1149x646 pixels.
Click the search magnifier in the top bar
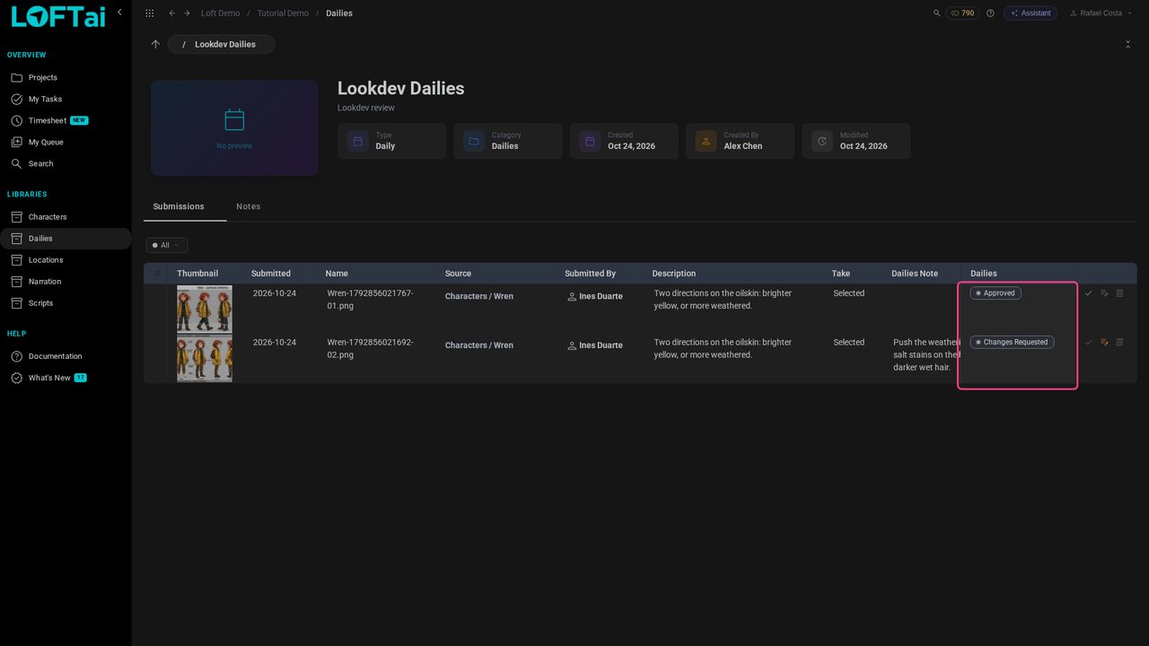click(x=937, y=13)
